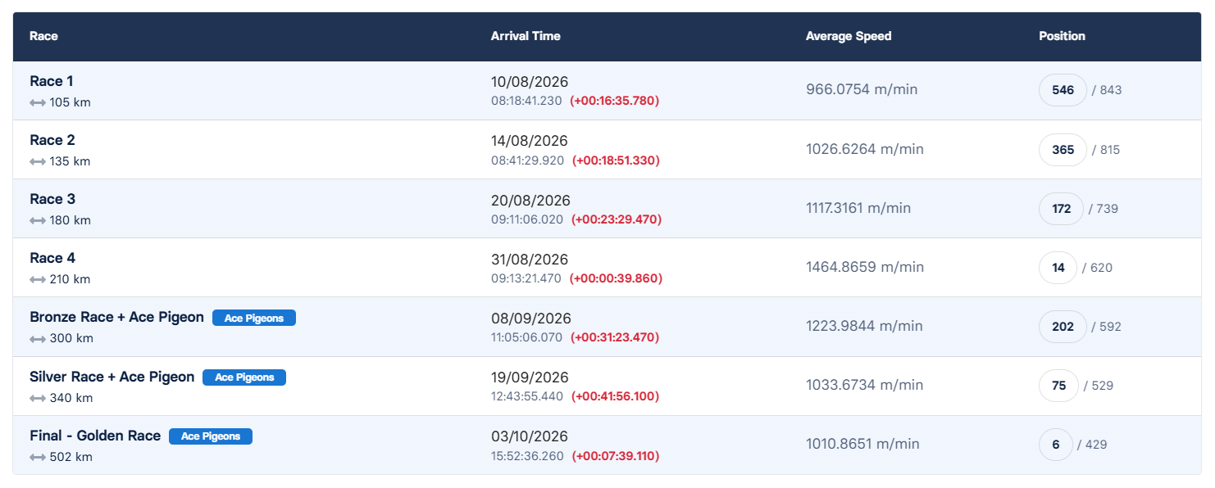Image resolution: width=1215 pixels, height=488 pixels.
Task: Click the distance arrow icon beside 210 km
Action: (x=38, y=280)
